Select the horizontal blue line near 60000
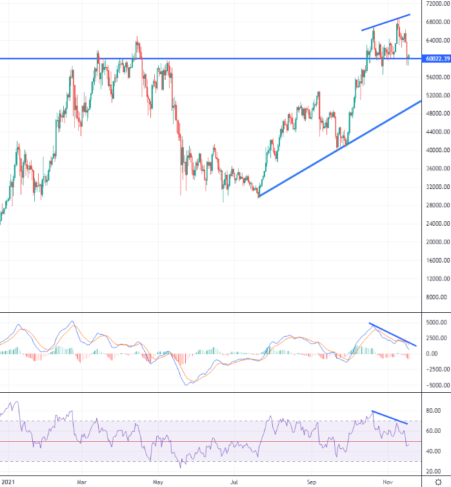Viewport: 451px width, 487px height. 194,59
